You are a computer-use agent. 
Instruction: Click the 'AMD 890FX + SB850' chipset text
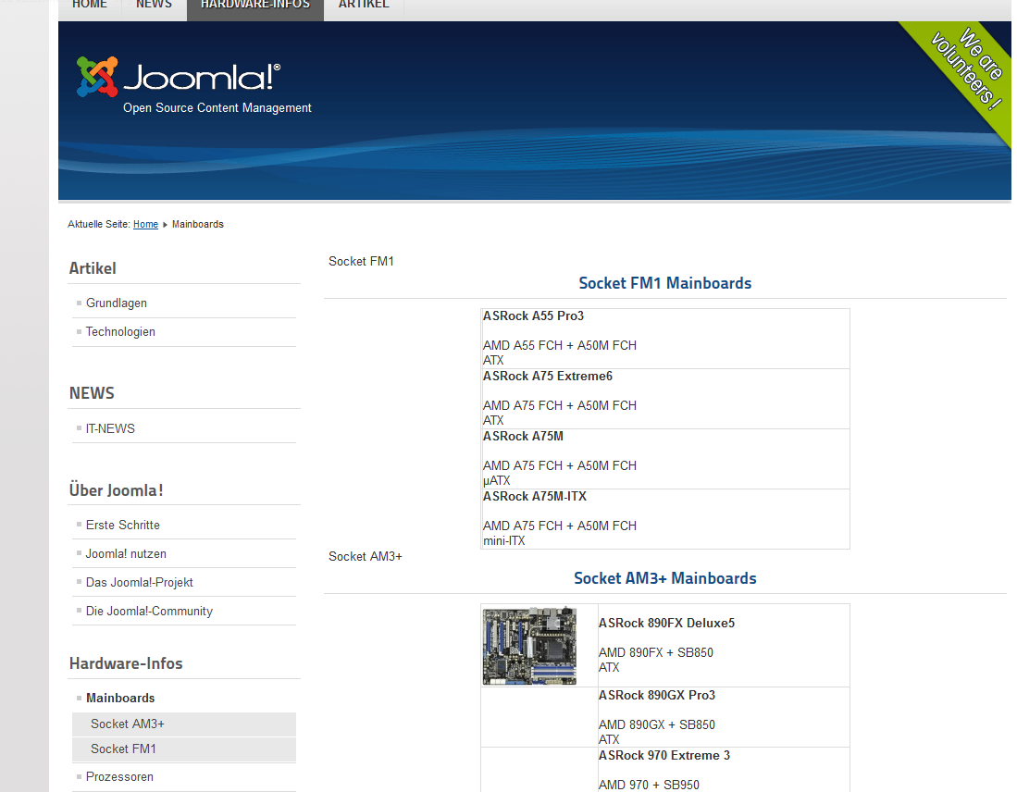[x=656, y=652]
